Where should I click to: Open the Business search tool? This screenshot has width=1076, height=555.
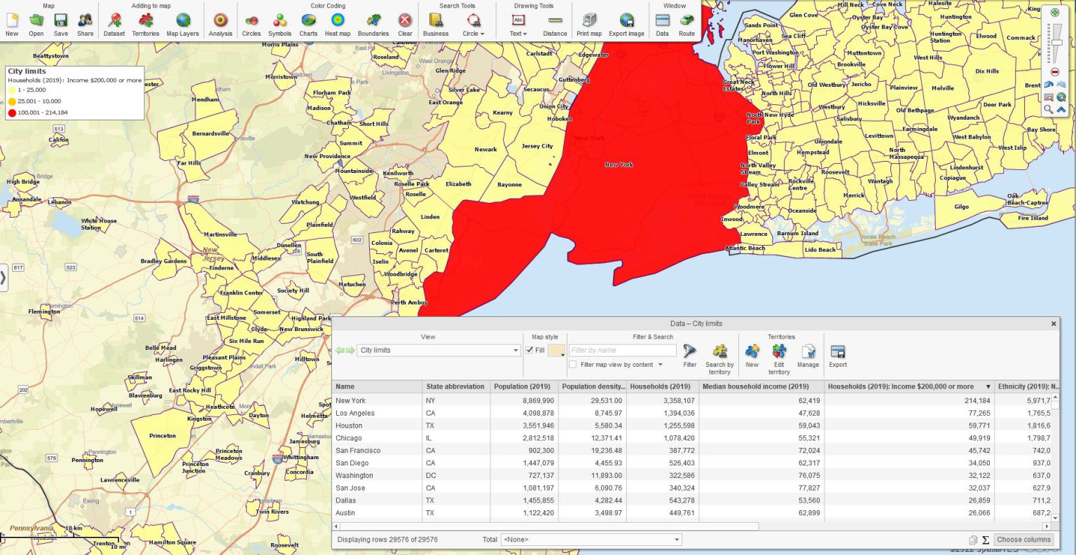[436, 24]
